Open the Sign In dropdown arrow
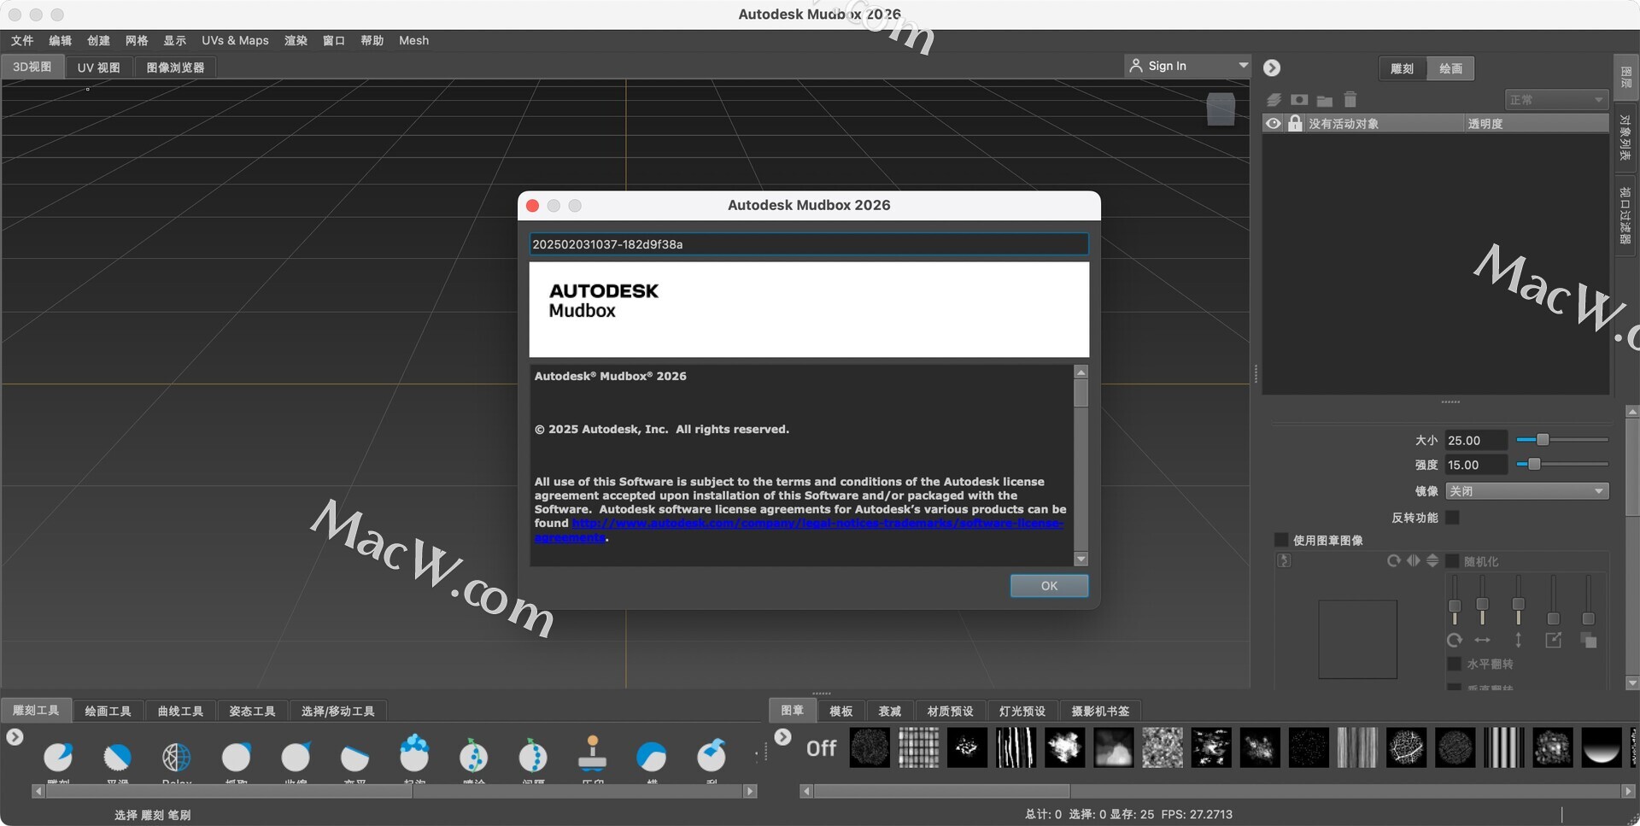Screen dimensions: 1640x826 [x=1243, y=66]
